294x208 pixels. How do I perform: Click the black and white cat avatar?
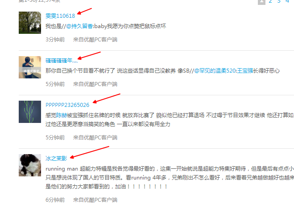click(30, 165)
